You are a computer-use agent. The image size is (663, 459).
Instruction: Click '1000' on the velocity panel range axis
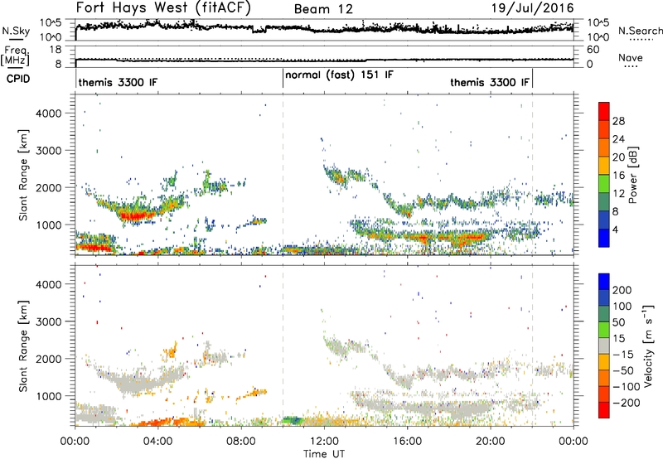coord(49,396)
